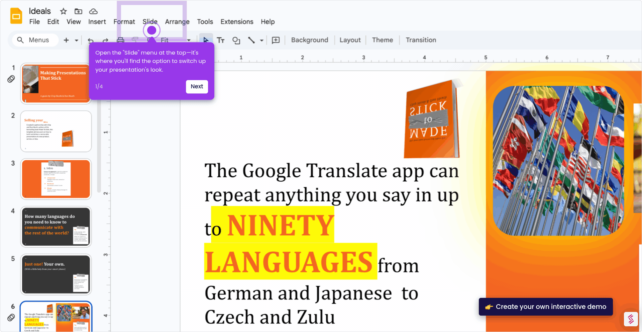Select the Text box tool
This screenshot has height=332, width=642.
[221, 40]
